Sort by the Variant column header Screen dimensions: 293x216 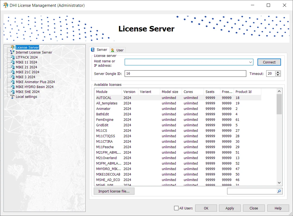coord(149,92)
